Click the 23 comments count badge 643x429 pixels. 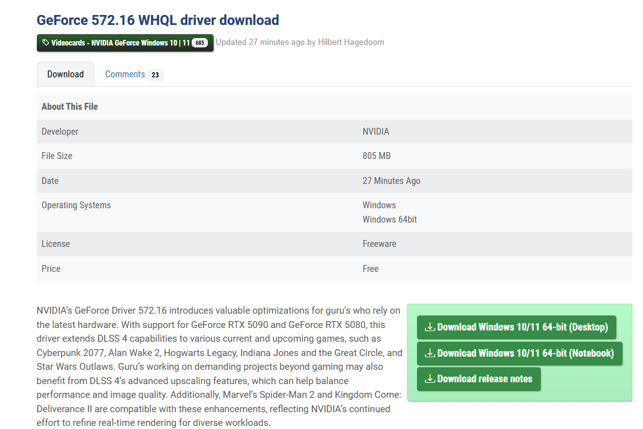[155, 75]
